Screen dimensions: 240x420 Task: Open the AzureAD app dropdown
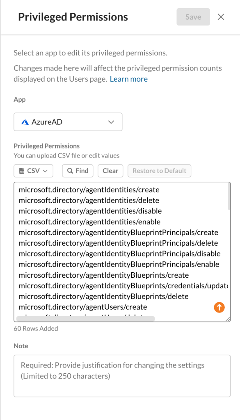pos(68,122)
